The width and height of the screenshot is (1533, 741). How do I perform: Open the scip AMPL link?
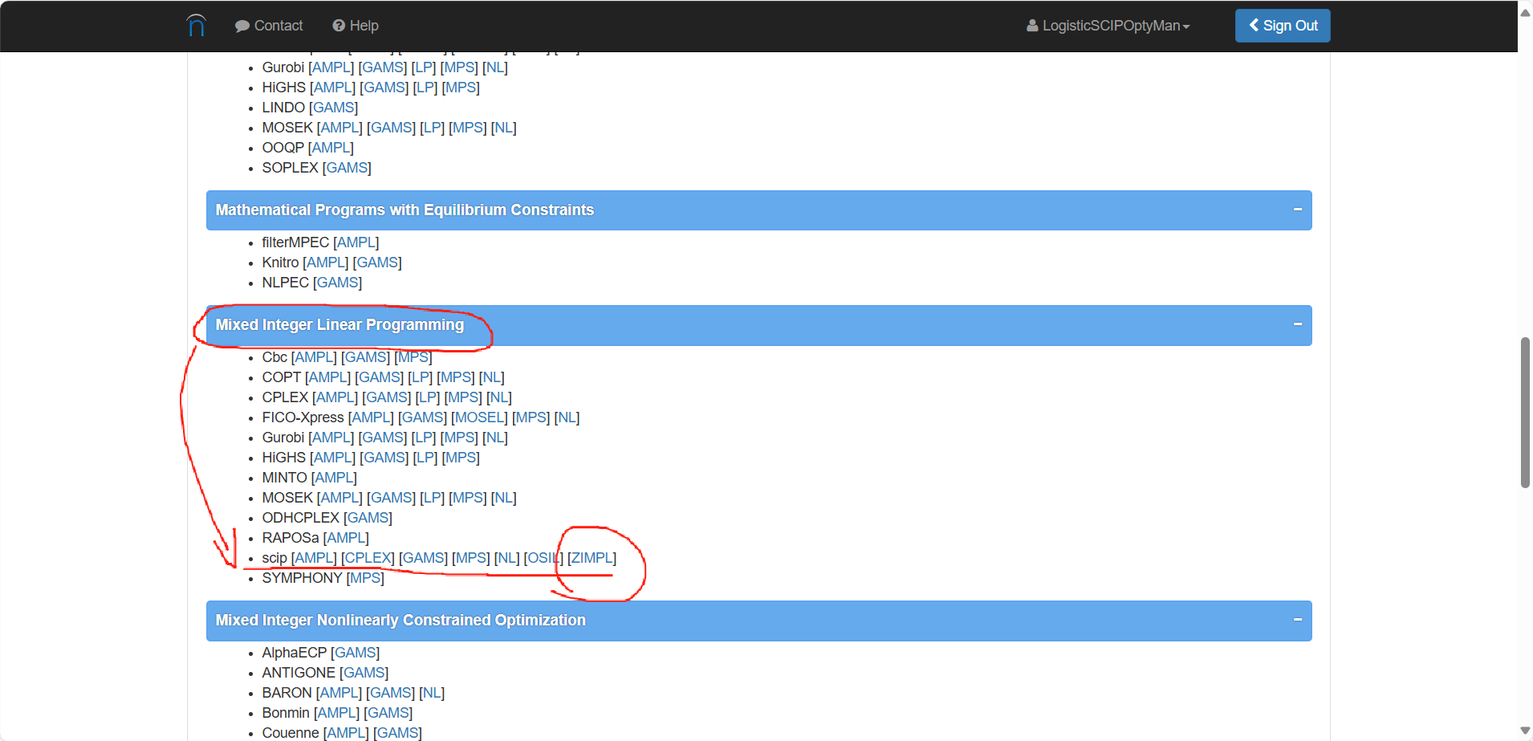(x=314, y=558)
